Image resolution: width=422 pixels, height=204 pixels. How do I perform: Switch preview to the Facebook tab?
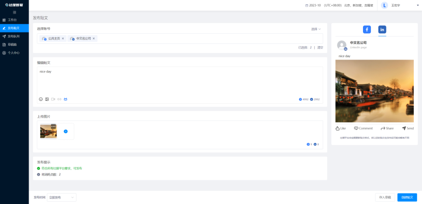pyautogui.click(x=367, y=30)
